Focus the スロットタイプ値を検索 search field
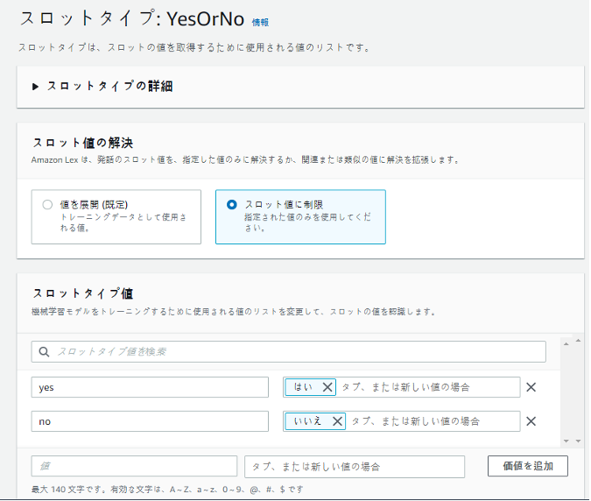Screen dimensions: 591x501 coord(298,351)
